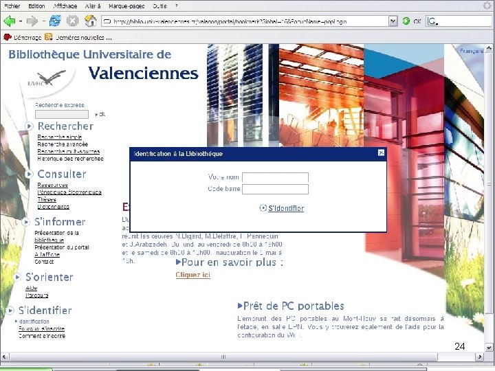Open the Affichage menu
The height and width of the screenshot is (371, 495).
65,5
